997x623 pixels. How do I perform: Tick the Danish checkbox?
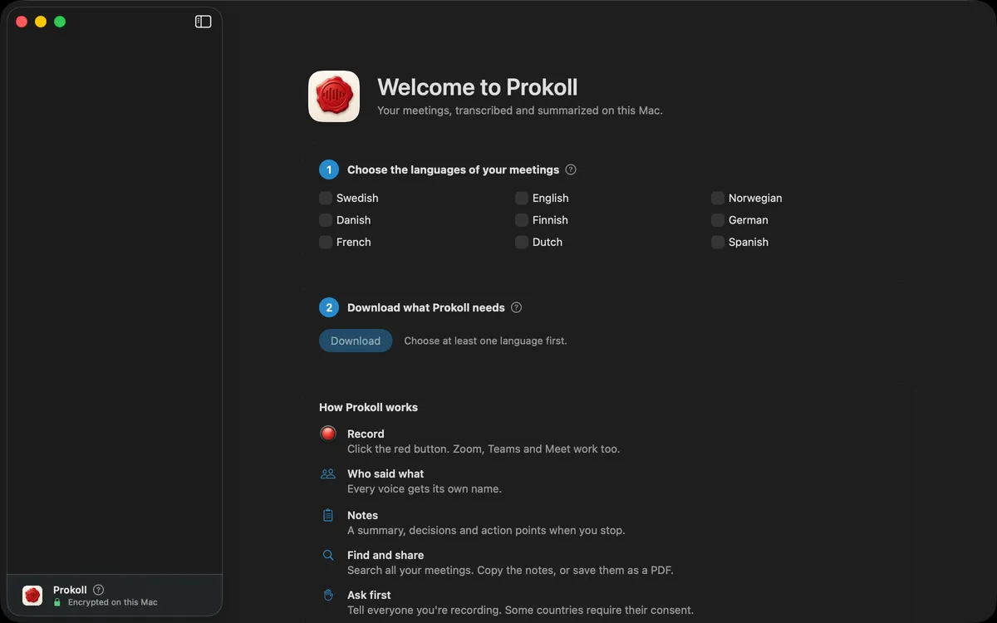click(x=326, y=220)
